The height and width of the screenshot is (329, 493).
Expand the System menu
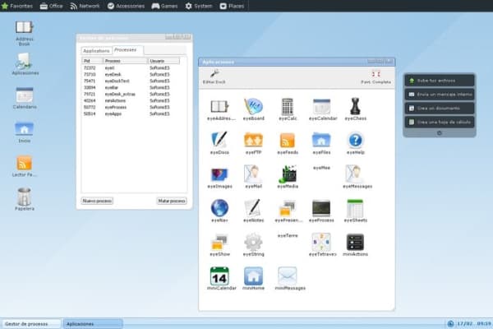[197, 6]
